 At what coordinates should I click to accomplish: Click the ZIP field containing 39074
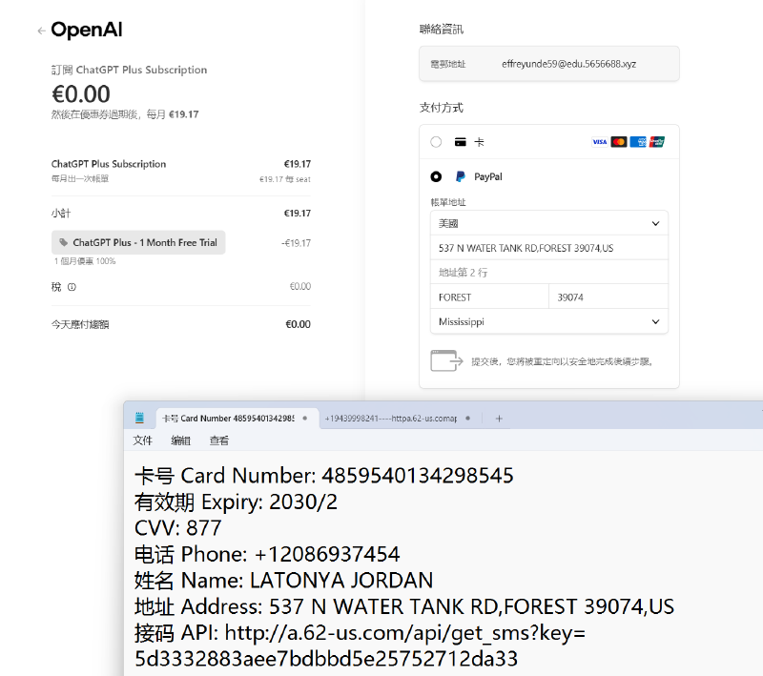(x=608, y=297)
